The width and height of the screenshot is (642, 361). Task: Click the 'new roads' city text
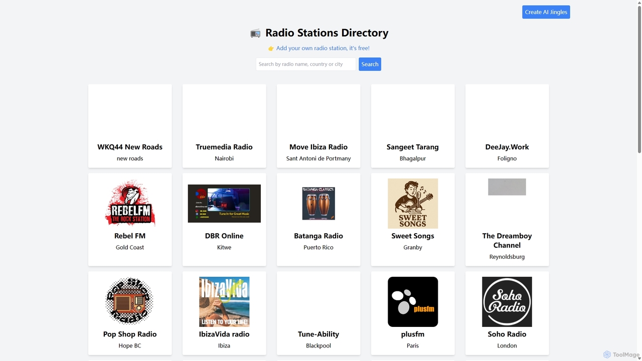click(x=130, y=158)
